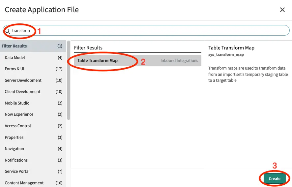Choose Properties in the category list

[x=32, y=138]
